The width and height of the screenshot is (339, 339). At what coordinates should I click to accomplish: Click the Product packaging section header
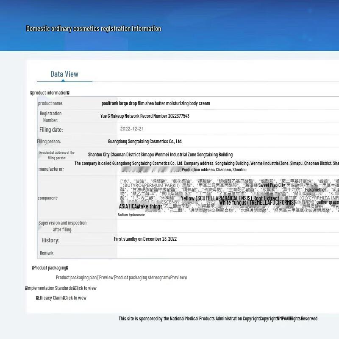pos(50,268)
